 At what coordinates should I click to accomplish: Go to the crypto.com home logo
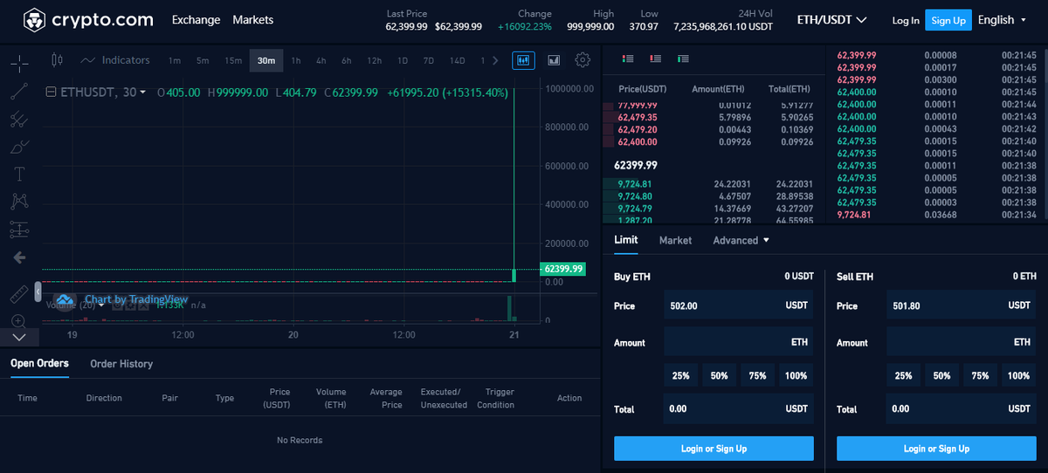tap(88, 19)
